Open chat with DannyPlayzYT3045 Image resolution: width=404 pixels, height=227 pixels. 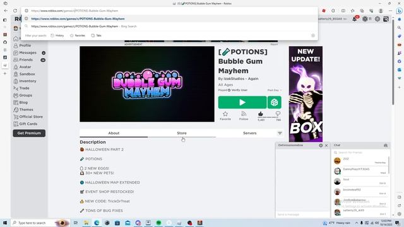click(x=360, y=171)
